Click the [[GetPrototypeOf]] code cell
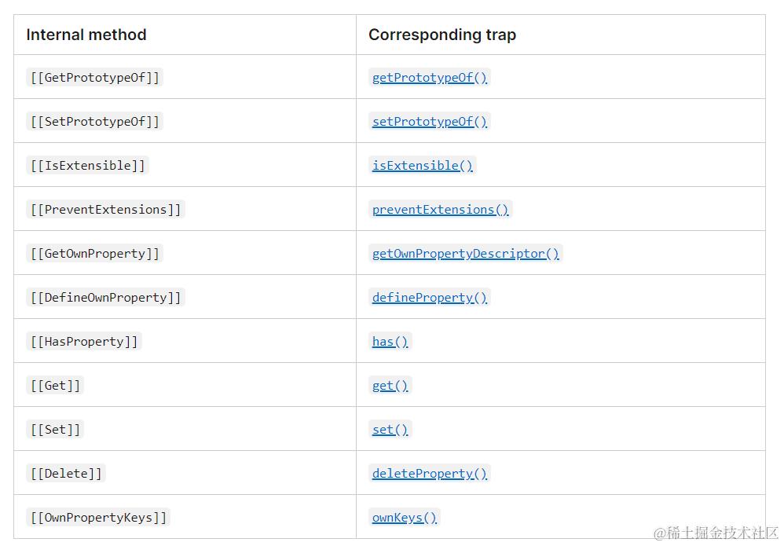Viewport: 784px width, 546px height. click(x=94, y=78)
